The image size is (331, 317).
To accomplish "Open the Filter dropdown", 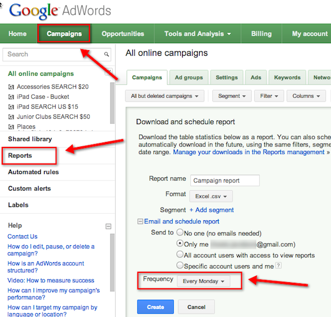I will point(269,96).
